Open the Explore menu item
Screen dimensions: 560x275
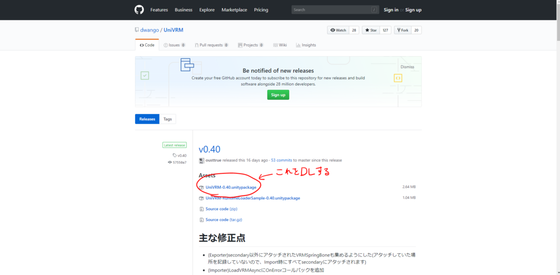[207, 10]
